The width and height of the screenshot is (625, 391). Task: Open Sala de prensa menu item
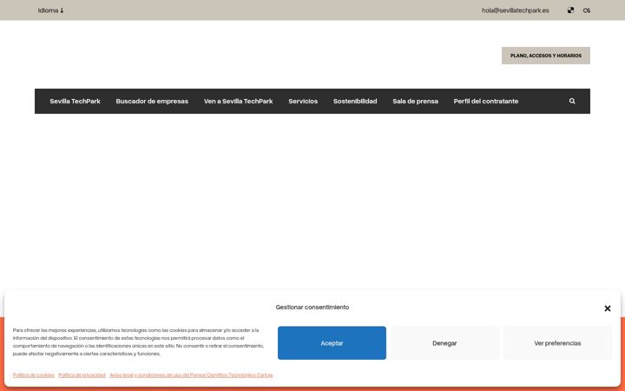coord(415,102)
